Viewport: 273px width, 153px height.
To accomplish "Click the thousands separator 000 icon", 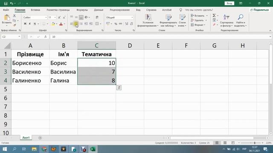I will coord(120,24).
